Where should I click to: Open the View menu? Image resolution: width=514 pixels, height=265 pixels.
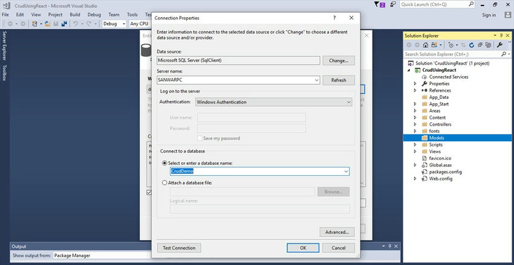click(36, 14)
